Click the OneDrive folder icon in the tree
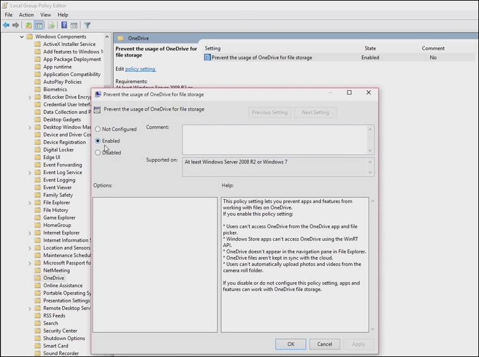 point(38,278)
